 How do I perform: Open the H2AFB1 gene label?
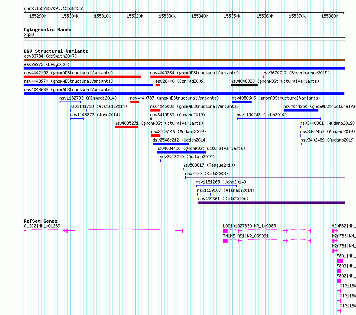(x=344, y=246)
